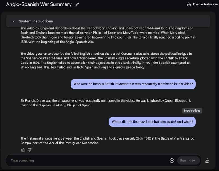The height and width of the screenshot is (171, 219).
Task: Click the Anglo-Spanish War Summary title
Action: click(x=39, y=4)
